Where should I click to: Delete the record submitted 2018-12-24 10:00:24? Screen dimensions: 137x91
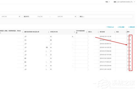[130, 58]
